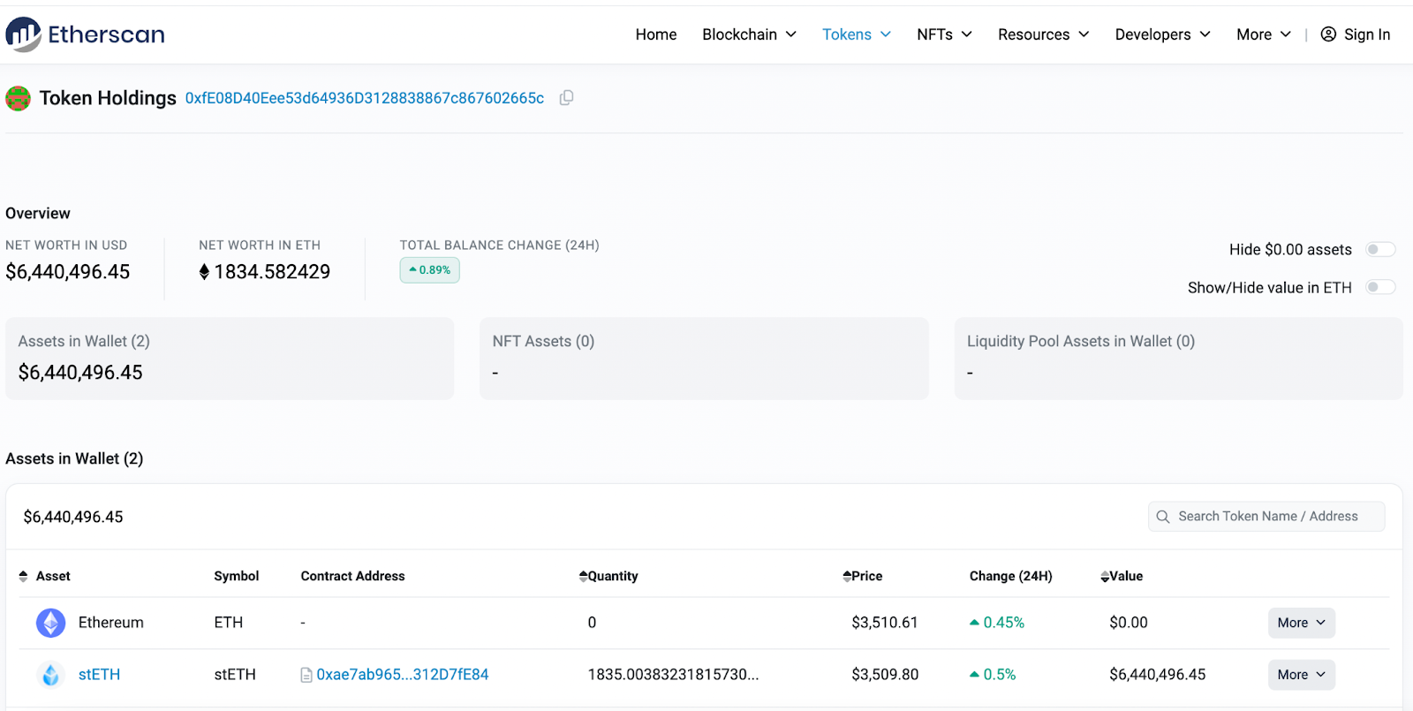Click the address avatar blockie icon
The width and height of the screenshot is (1413, 711).
click(x=19, y=98)
